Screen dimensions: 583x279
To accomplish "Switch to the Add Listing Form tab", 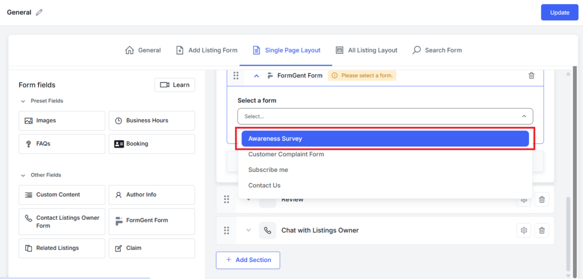I will coord(207,50).
